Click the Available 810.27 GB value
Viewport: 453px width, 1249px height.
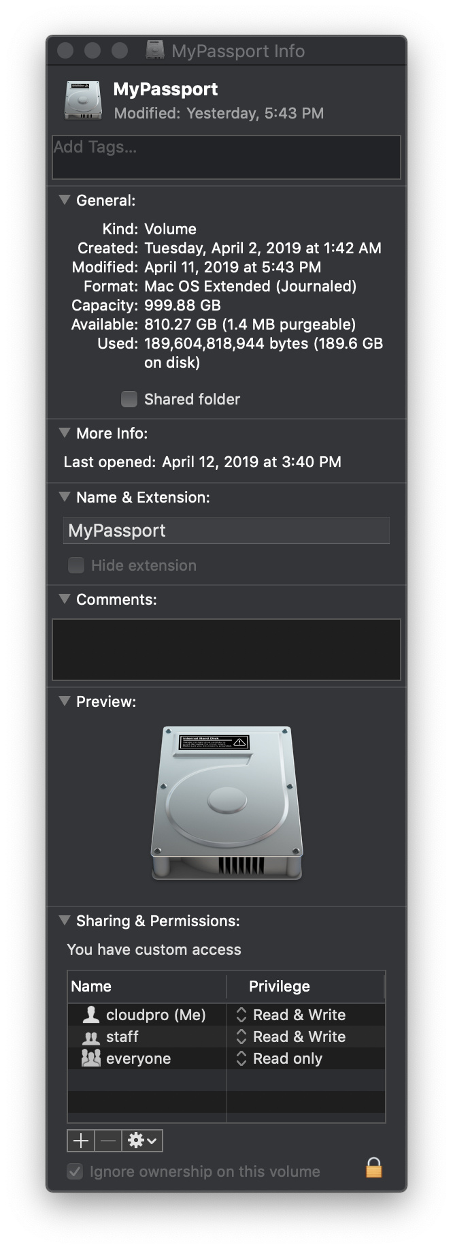tap(250, 324)
